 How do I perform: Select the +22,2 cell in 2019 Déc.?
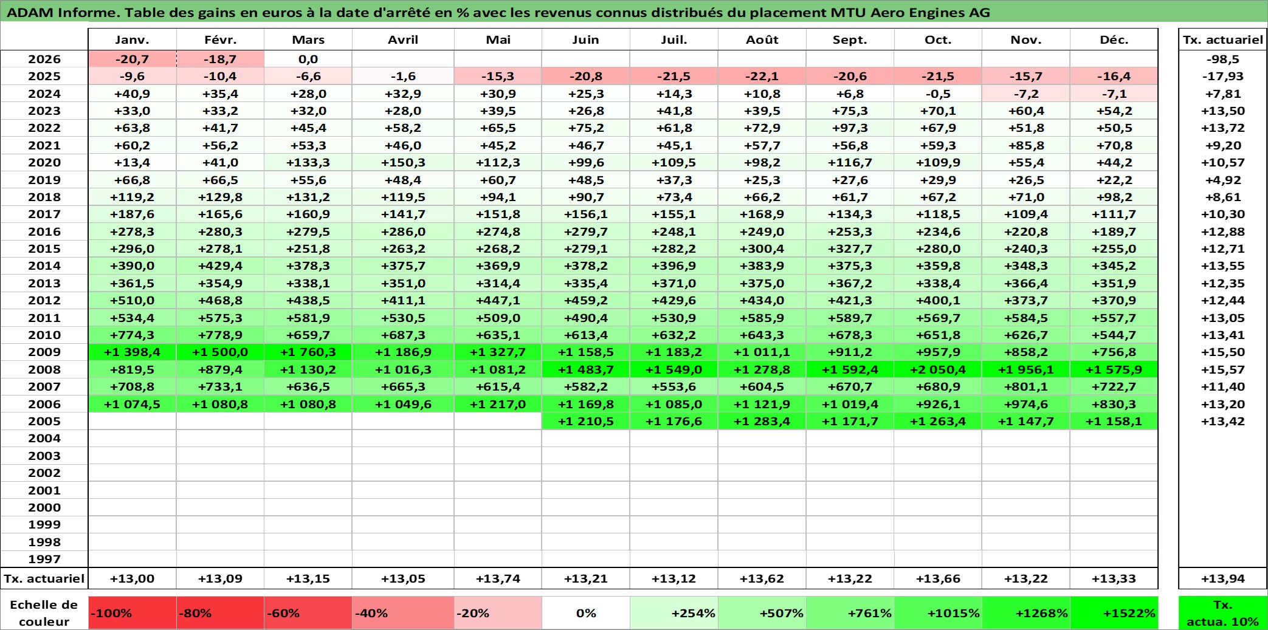[1114, 180]
